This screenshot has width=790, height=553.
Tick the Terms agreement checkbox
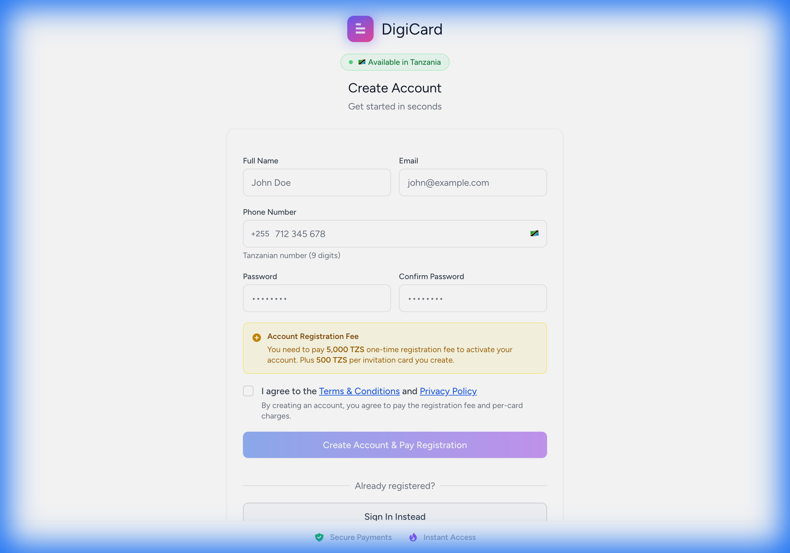[248, 391]
